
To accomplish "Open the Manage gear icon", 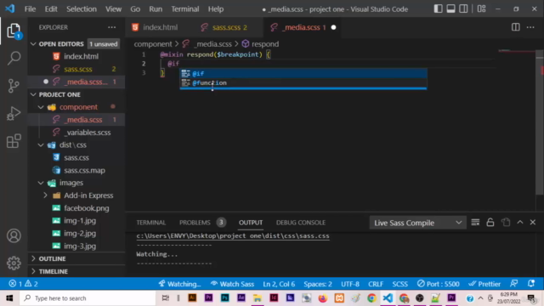I will pos(14,263).
